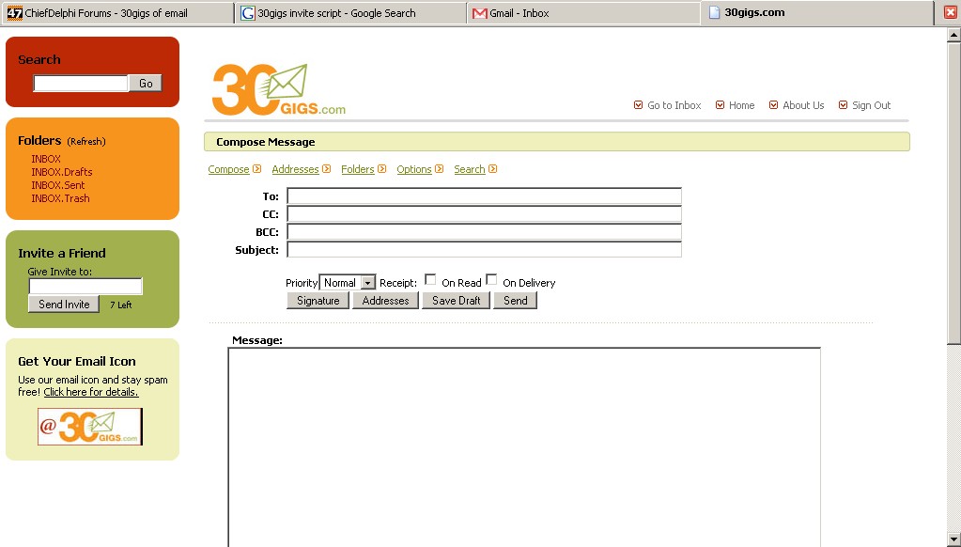Switch to 30gigs invite script Google tab
The height and width of the screenshot is (547, 961).
pos(350,13)
